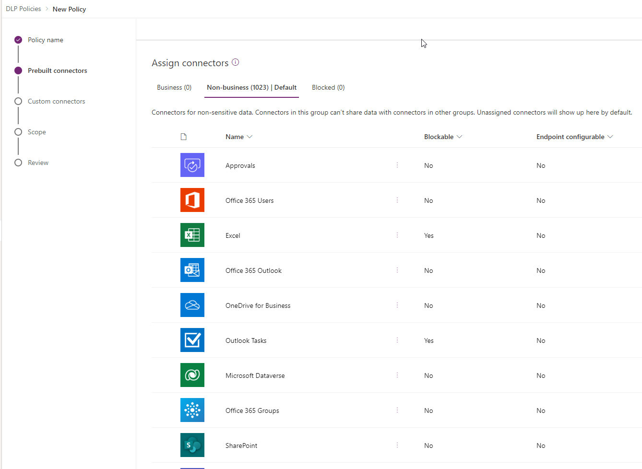Go to DLP Policies breadcrumb link
642x469 pixels.
pyautogui.click(x=24, y=9)
